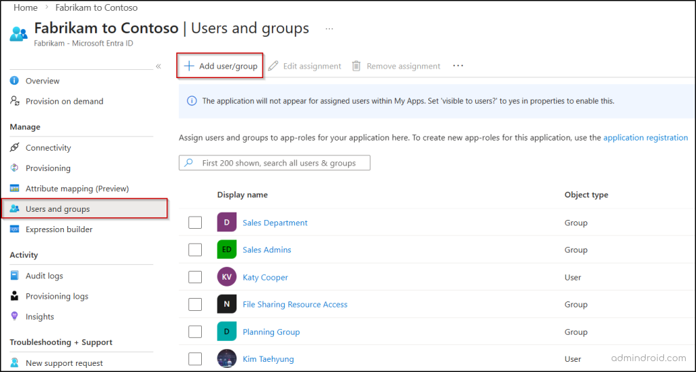Click the Attribute mapping table icon
This screenshot has height=372, width=696.
15,189
